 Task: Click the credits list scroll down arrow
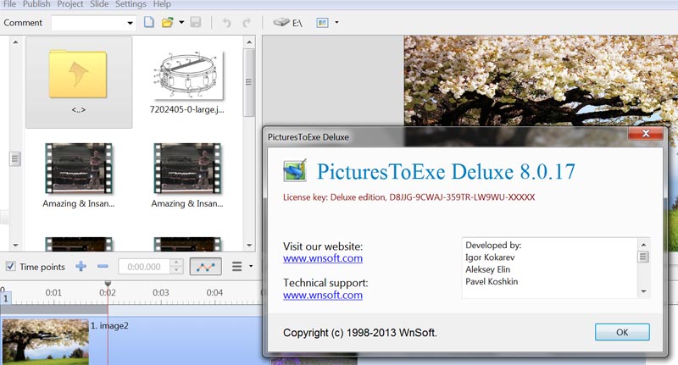pos(643,291)
